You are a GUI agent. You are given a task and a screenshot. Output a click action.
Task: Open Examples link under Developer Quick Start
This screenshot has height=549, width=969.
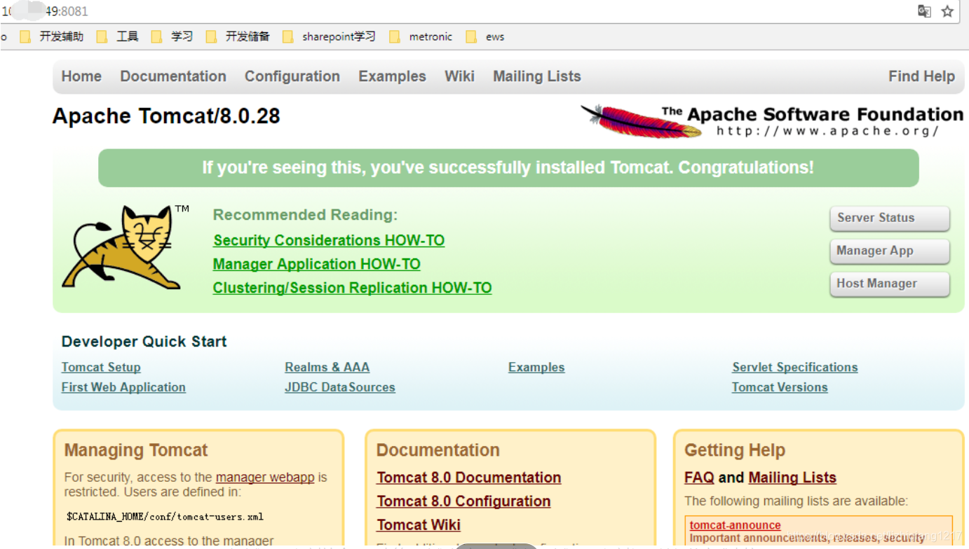[x=536, y=367]
